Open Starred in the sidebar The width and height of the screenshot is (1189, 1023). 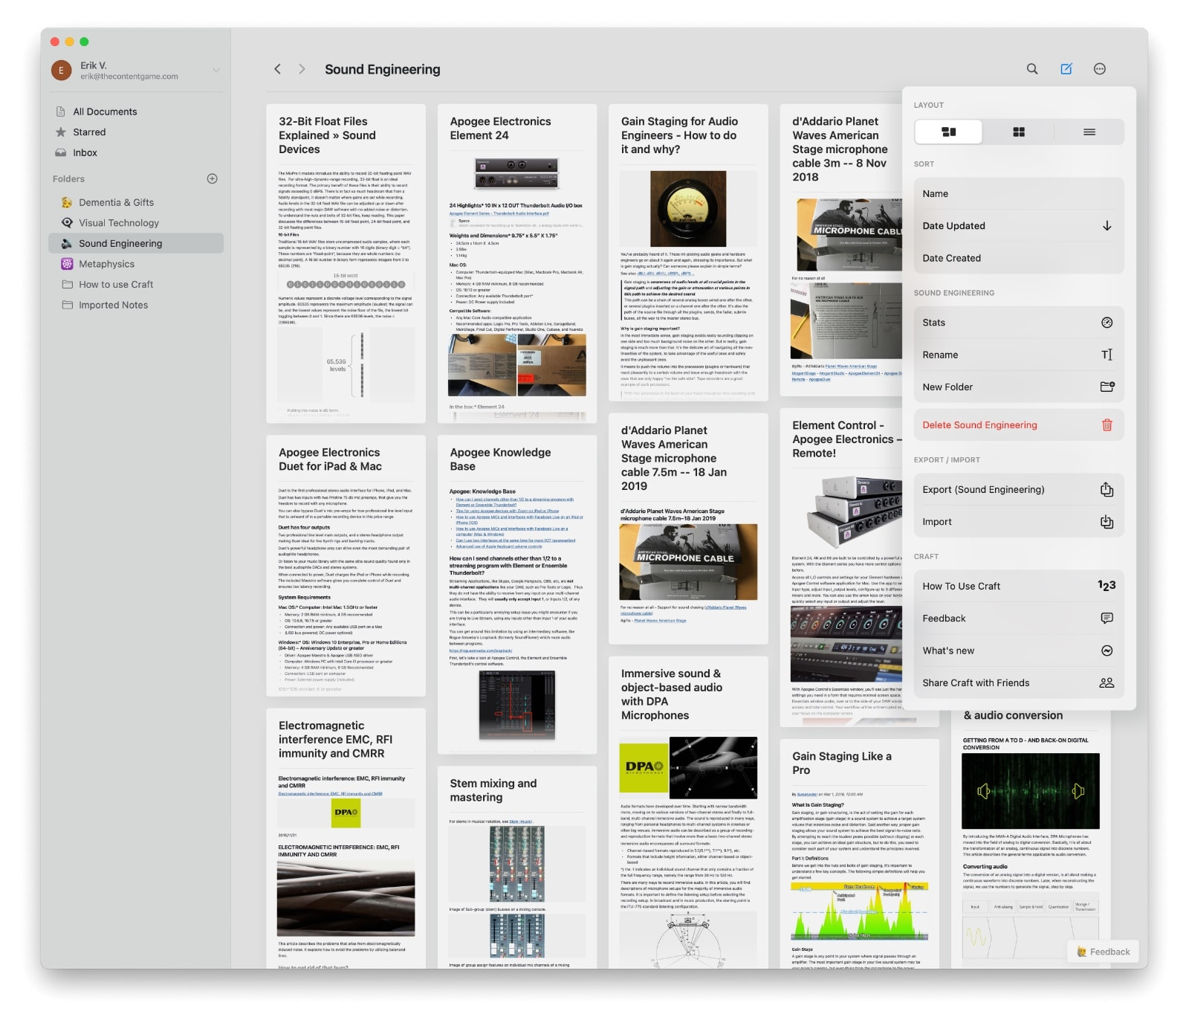click(89, 132)
